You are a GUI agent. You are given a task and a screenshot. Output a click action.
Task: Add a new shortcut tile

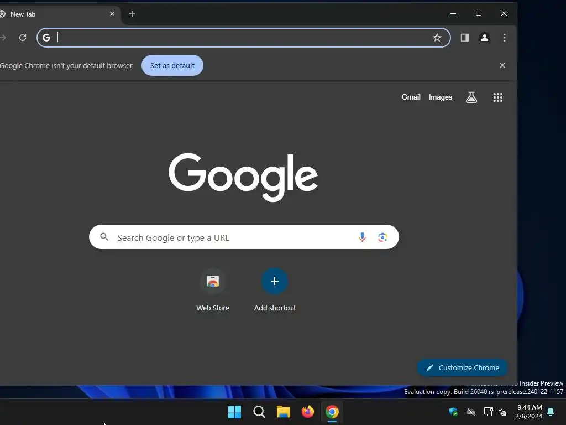(274, 290)
